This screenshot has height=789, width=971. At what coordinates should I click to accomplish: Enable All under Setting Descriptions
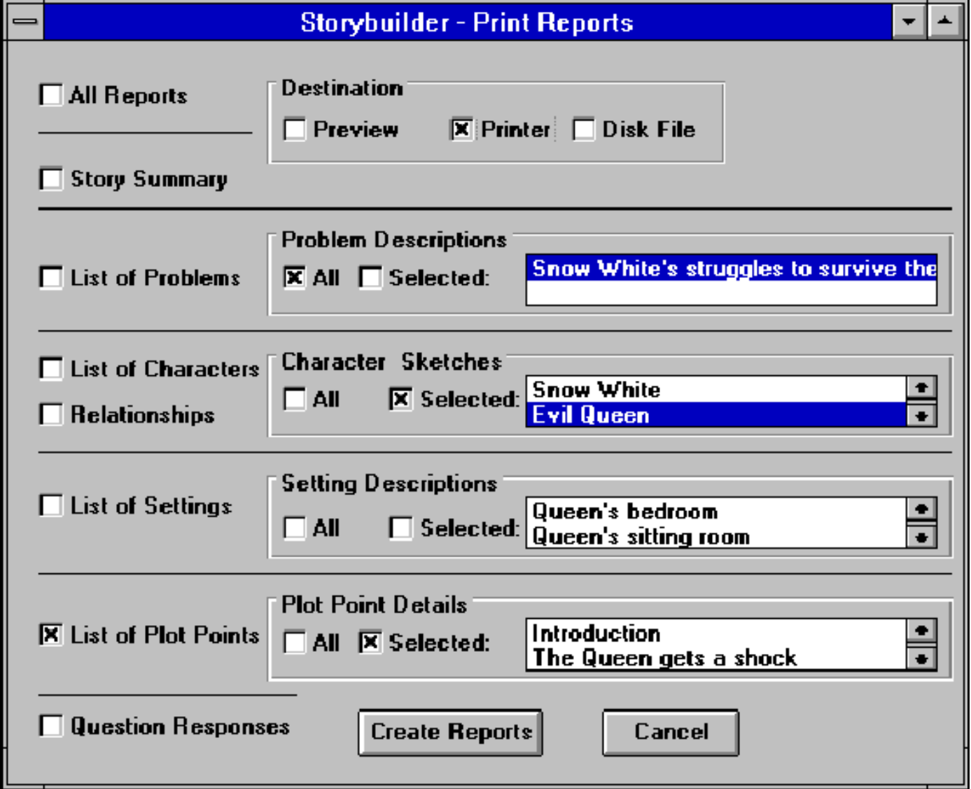(296, 529)
